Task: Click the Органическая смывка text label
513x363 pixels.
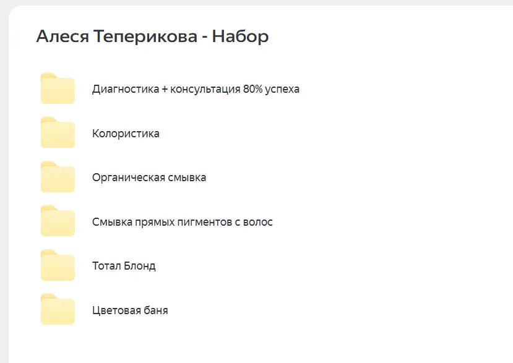Action: click(149, 178)
